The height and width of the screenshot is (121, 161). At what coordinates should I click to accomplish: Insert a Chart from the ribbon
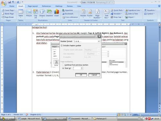[56, 13]
